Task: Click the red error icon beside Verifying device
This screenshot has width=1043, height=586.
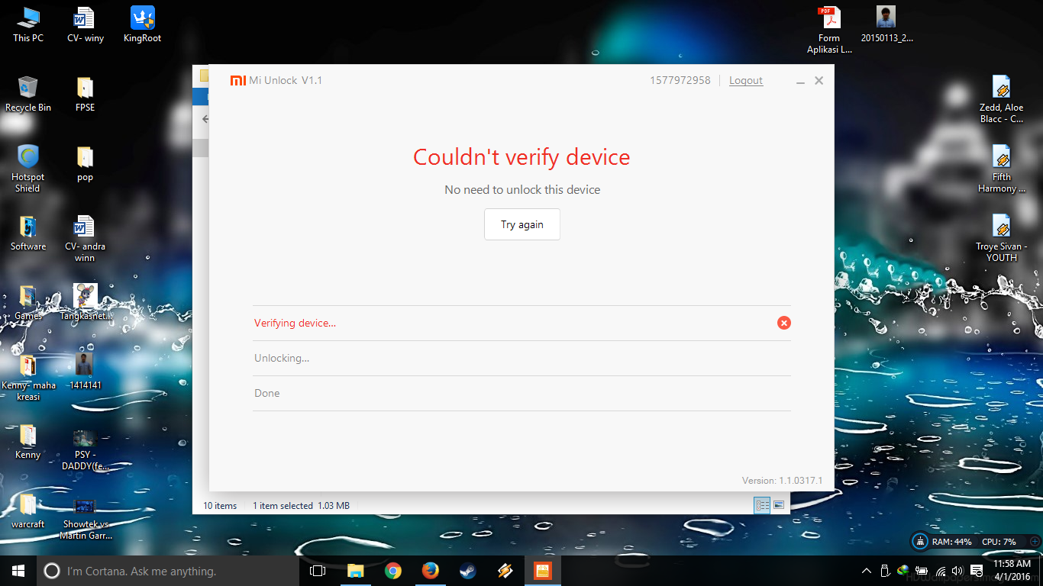Action: tap(784, 323)
